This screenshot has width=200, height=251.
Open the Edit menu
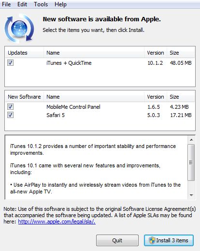pos(22,4)
